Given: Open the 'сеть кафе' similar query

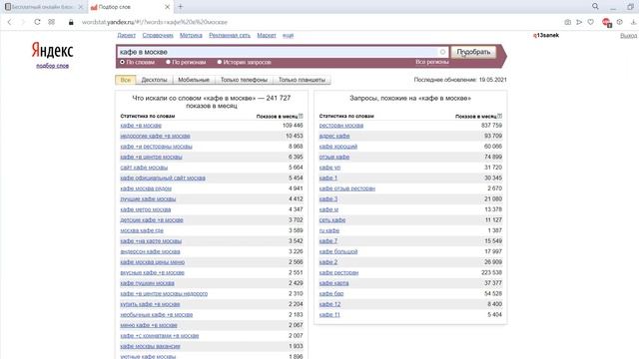Looking at the screenshot, I should 332,220.
